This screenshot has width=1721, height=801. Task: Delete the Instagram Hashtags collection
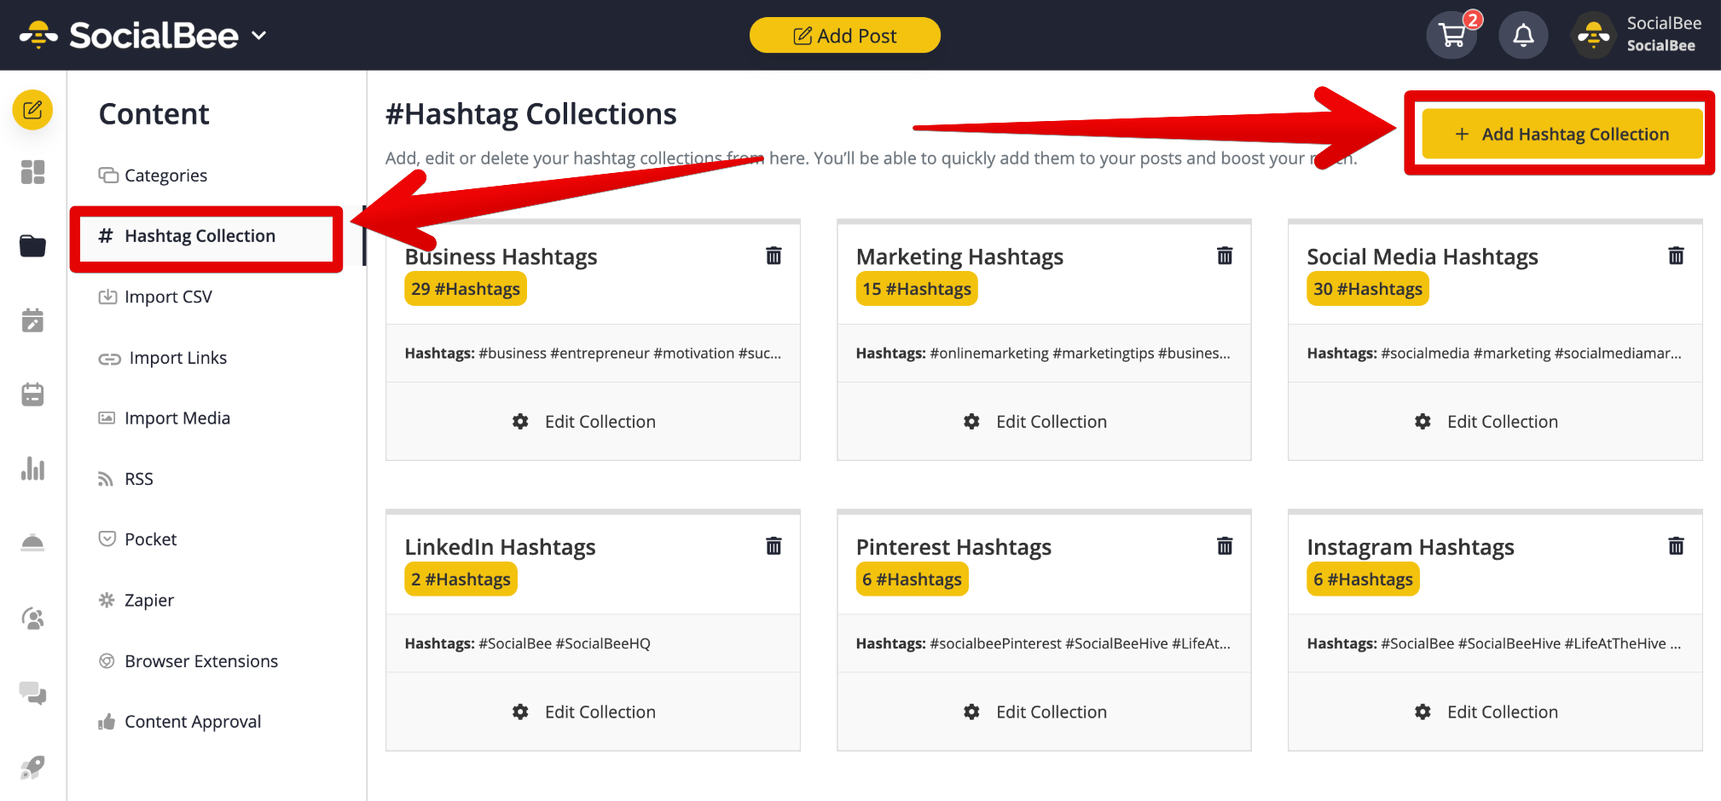(1676, 546)
